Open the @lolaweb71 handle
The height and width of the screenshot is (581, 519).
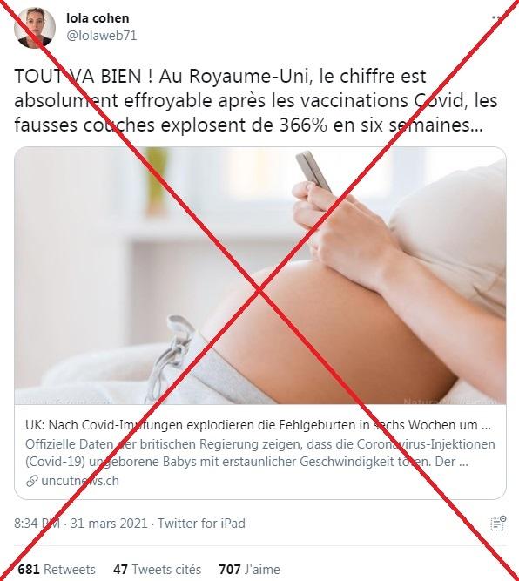pos(102,36)
